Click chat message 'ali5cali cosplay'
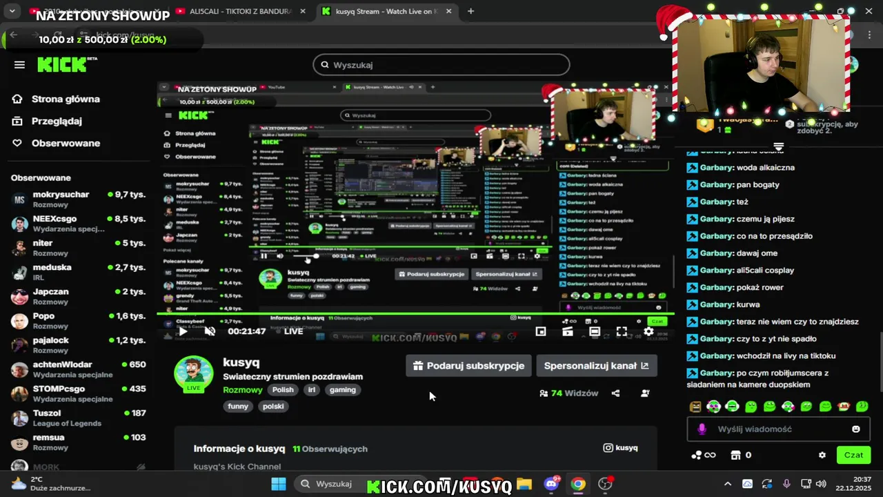This screenshot has height=497, width=883. point(766,271)
